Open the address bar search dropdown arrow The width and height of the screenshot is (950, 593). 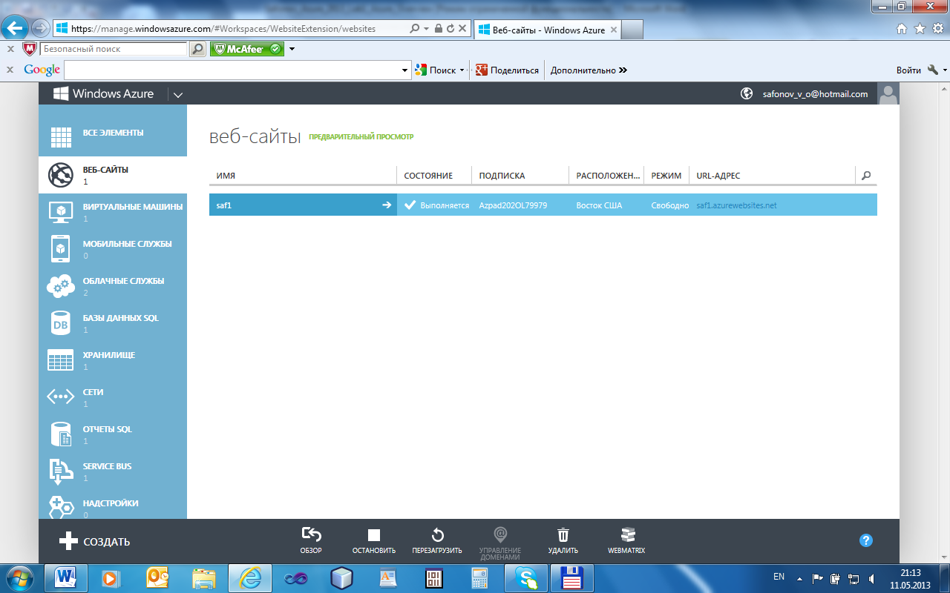click(x=426, y=29)
